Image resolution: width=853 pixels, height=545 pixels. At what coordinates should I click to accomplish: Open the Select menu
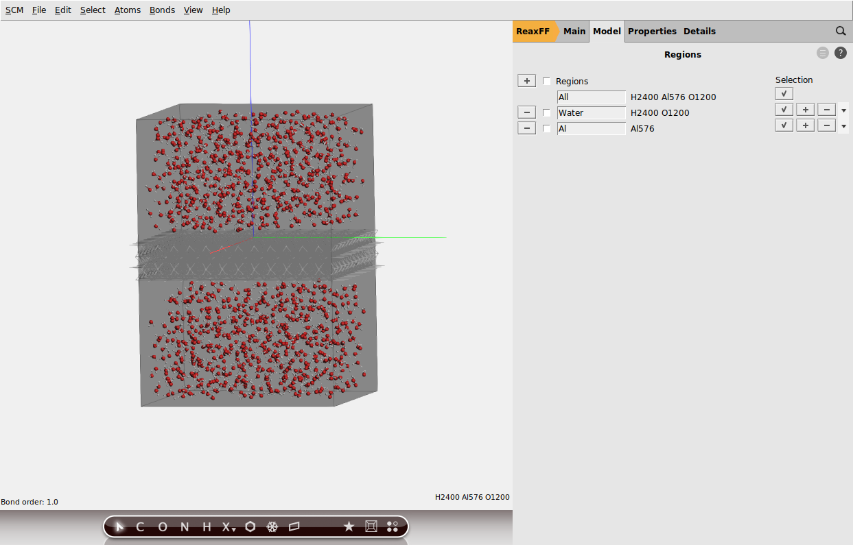click(x=93, y=10)
